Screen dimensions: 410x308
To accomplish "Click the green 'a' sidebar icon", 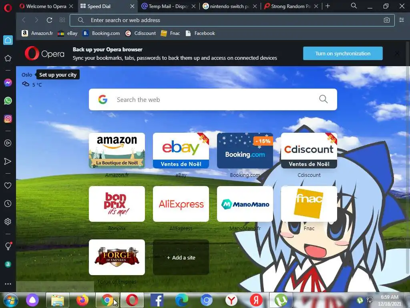I will click(x=8, y=264).
